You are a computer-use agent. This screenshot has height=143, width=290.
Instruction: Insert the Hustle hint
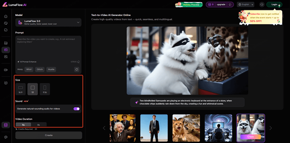click(51, 69)
